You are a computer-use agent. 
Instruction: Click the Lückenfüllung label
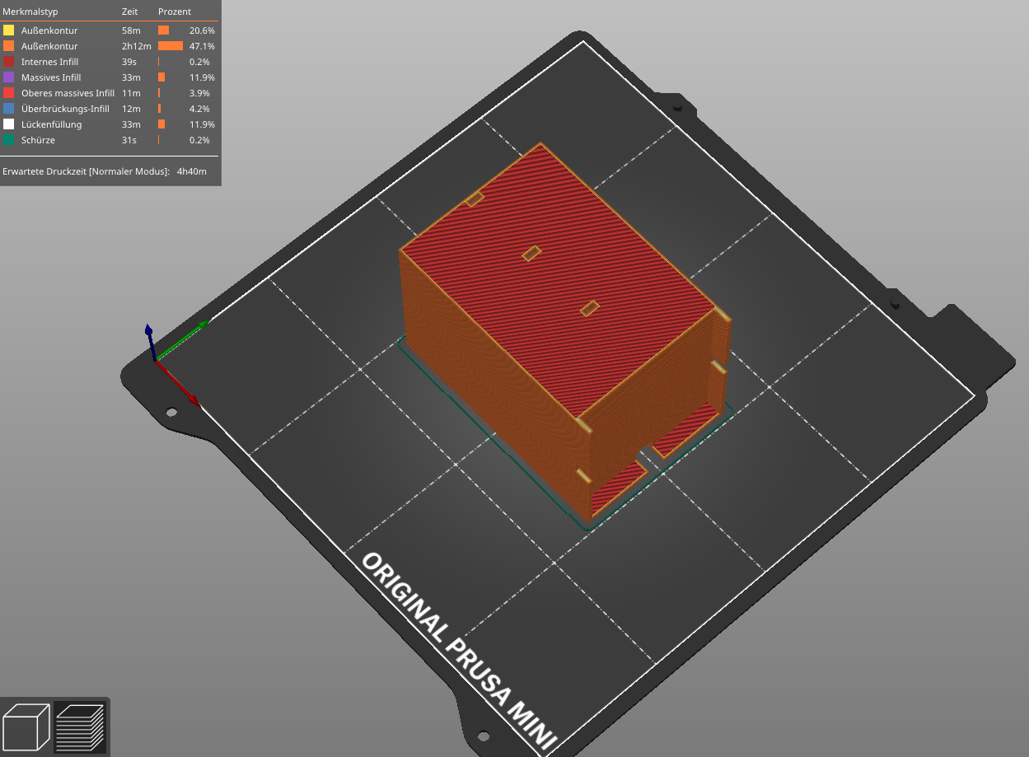[51, 124]
